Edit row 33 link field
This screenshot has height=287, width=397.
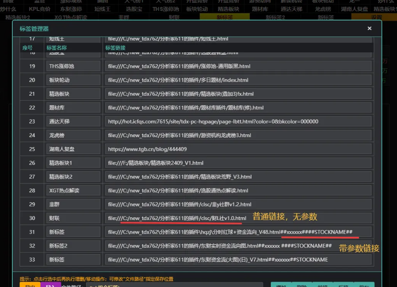pyautogui.click(x=238, y=260)
